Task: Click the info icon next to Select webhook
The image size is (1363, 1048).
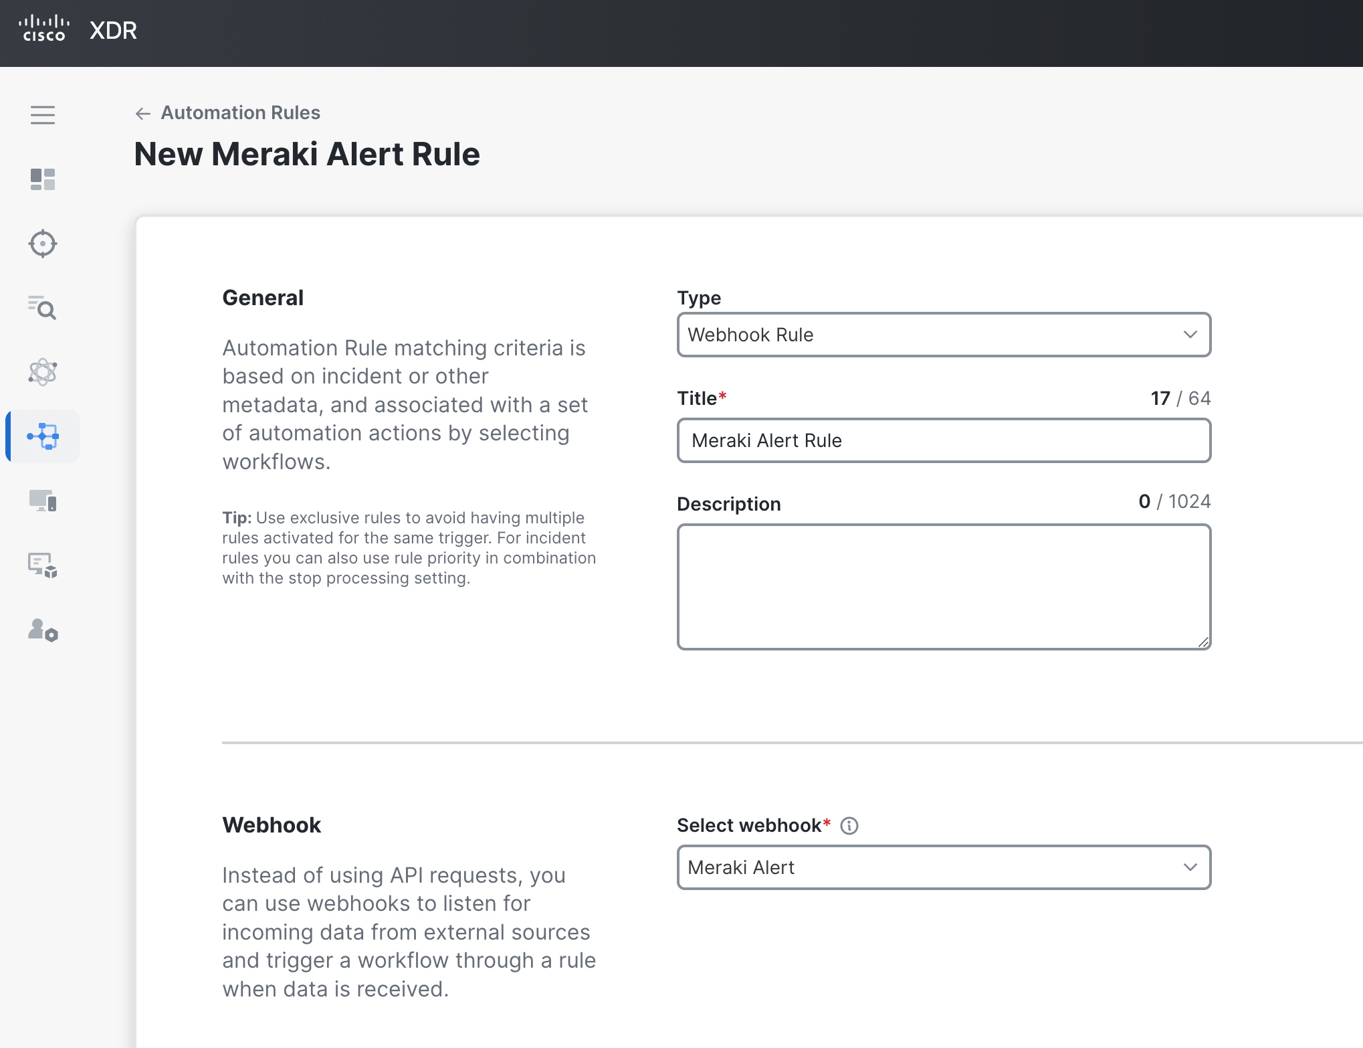Action: coord(849,826)
